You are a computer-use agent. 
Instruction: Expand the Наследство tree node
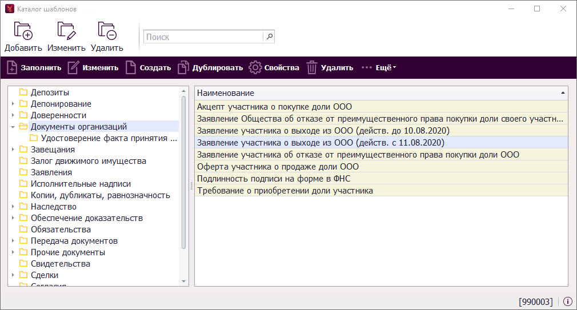pos(13,206)
